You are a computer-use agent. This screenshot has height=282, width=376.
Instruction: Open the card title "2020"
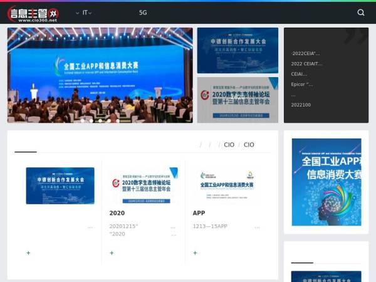point(117,213)
